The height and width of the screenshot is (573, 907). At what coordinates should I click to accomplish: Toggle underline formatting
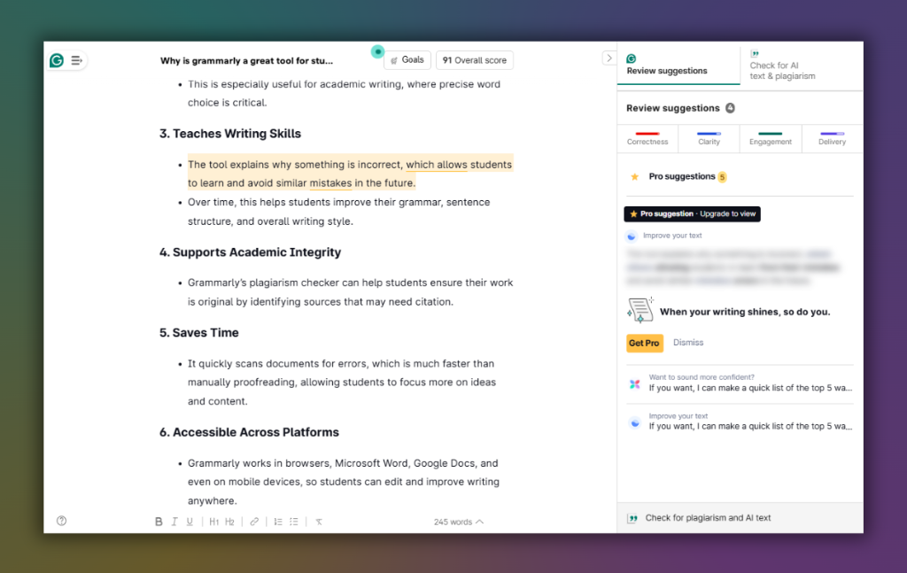pos(190,521)
